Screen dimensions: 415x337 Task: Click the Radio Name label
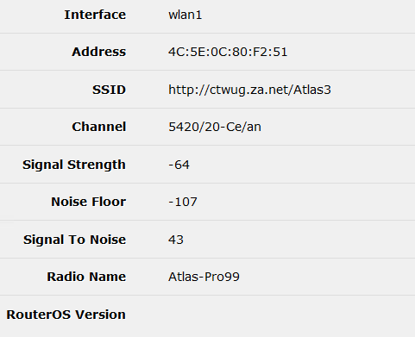click(x=86, y=277)
